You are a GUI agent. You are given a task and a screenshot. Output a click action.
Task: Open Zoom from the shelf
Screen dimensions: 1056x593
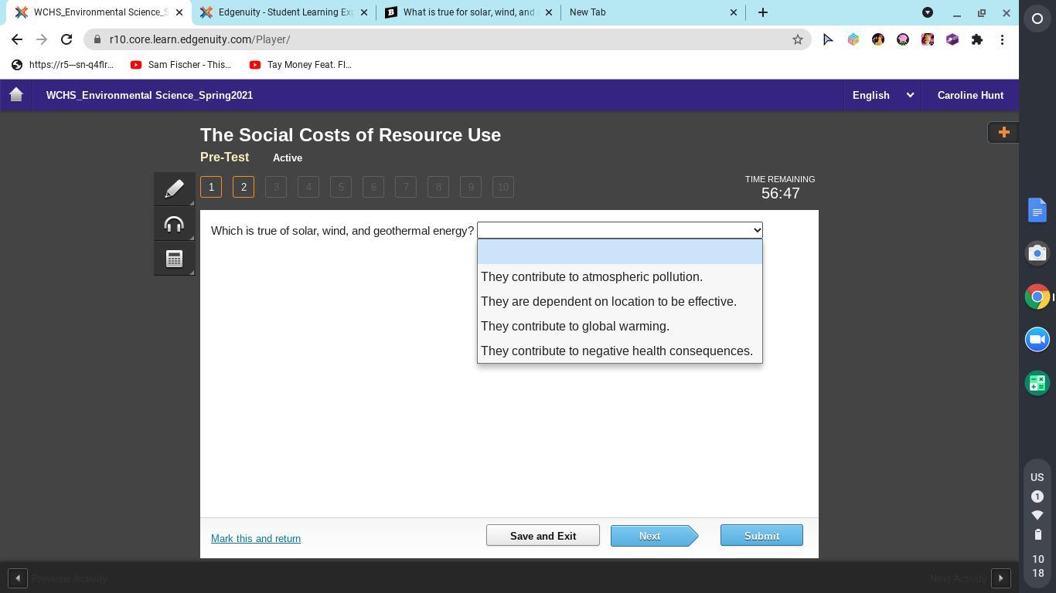(1037, 340)
